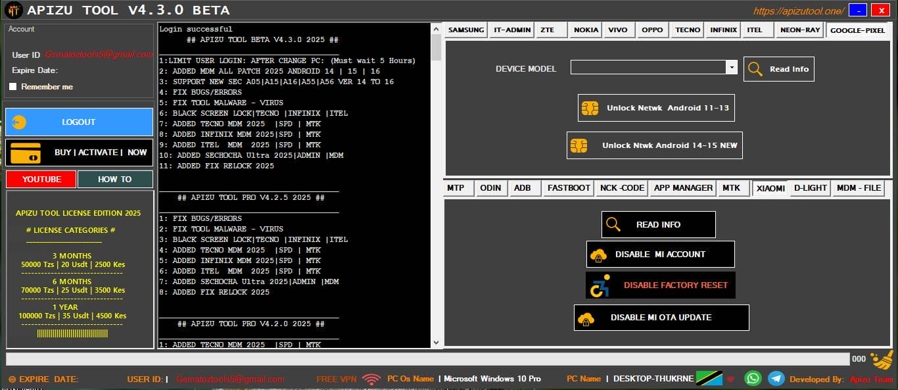The width and height of the screenshot is (898, 390).
Task: Click the broom clean-log icon
Action: (x=882, y=360)
